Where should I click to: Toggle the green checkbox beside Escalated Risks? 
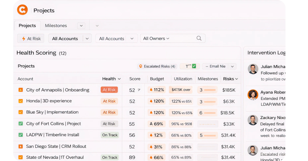click(194, 66)
